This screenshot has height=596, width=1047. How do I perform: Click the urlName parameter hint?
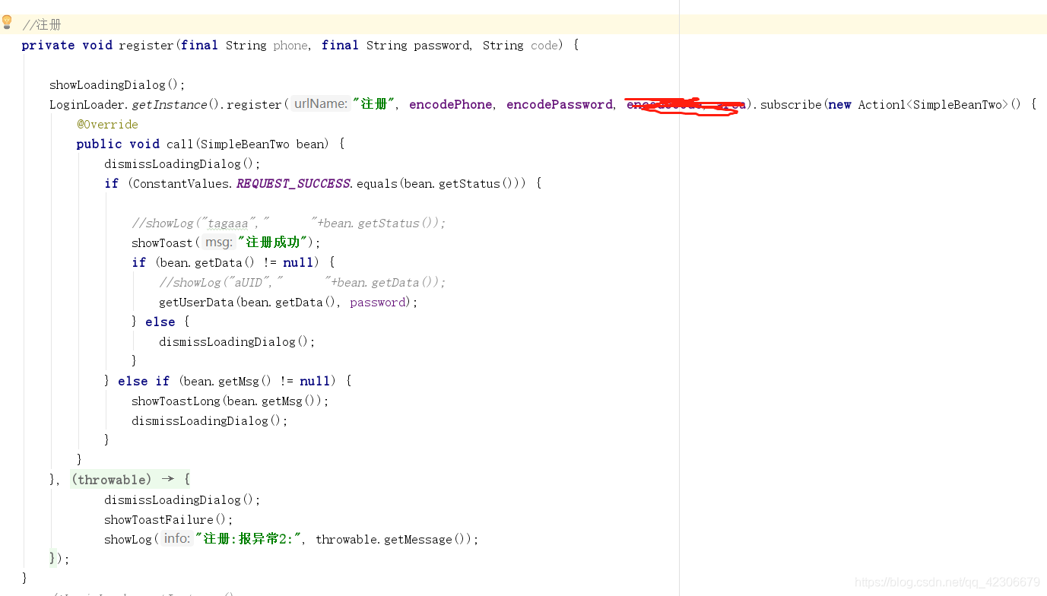[320, 104]
